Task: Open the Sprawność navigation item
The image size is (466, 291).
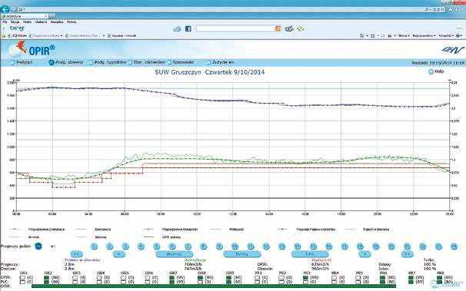Action: pos(181,62)
